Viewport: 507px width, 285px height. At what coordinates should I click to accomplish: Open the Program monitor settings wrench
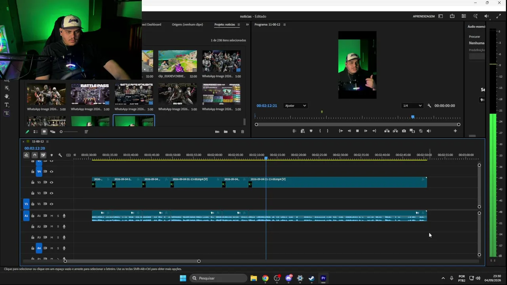[x=429, y=106]
